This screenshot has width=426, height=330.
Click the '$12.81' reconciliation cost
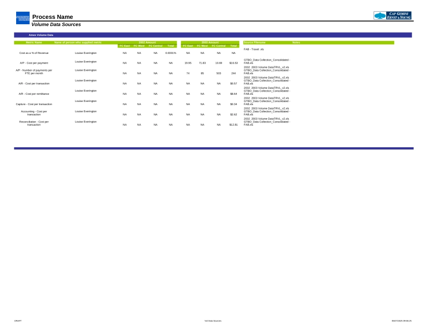click(x=234, y=125)
